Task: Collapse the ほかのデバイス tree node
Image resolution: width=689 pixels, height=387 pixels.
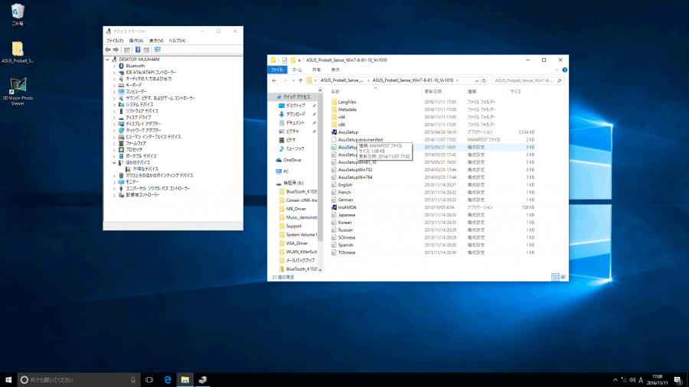Action: [x=114, y=162]
